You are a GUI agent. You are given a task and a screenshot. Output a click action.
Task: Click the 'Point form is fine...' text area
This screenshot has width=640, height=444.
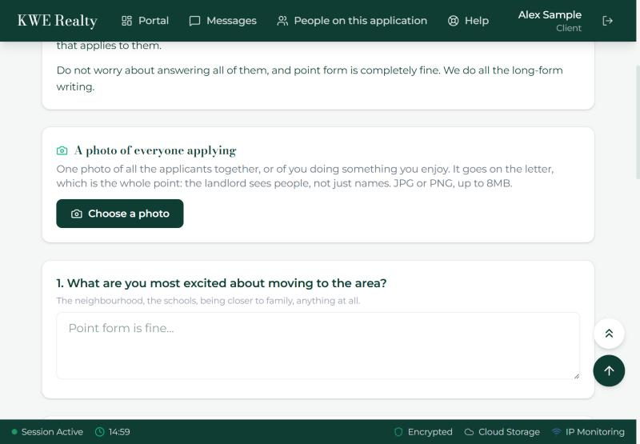[x=318, y=346]
